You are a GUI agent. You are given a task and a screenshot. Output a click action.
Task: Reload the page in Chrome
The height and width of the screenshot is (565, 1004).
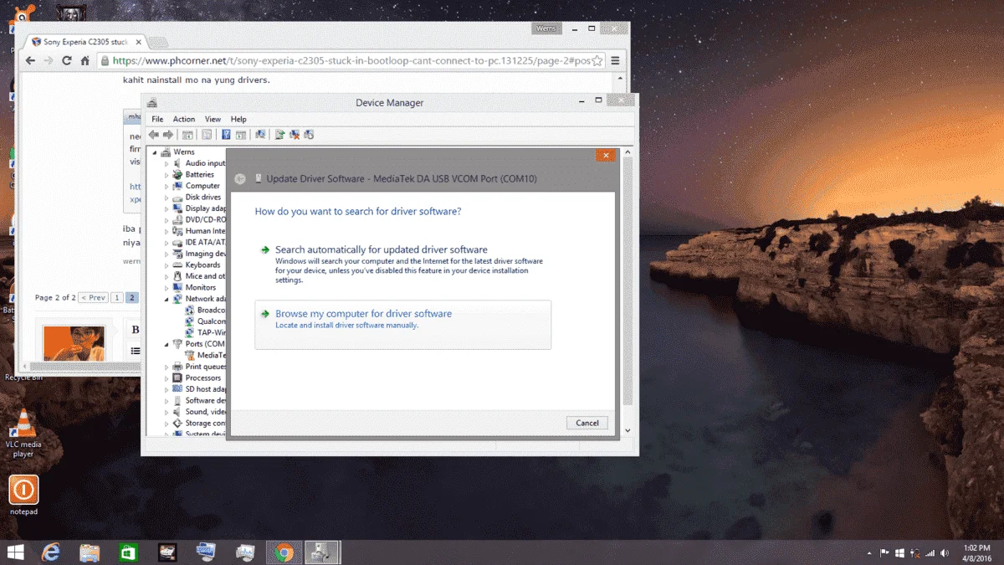click(66, 60)
